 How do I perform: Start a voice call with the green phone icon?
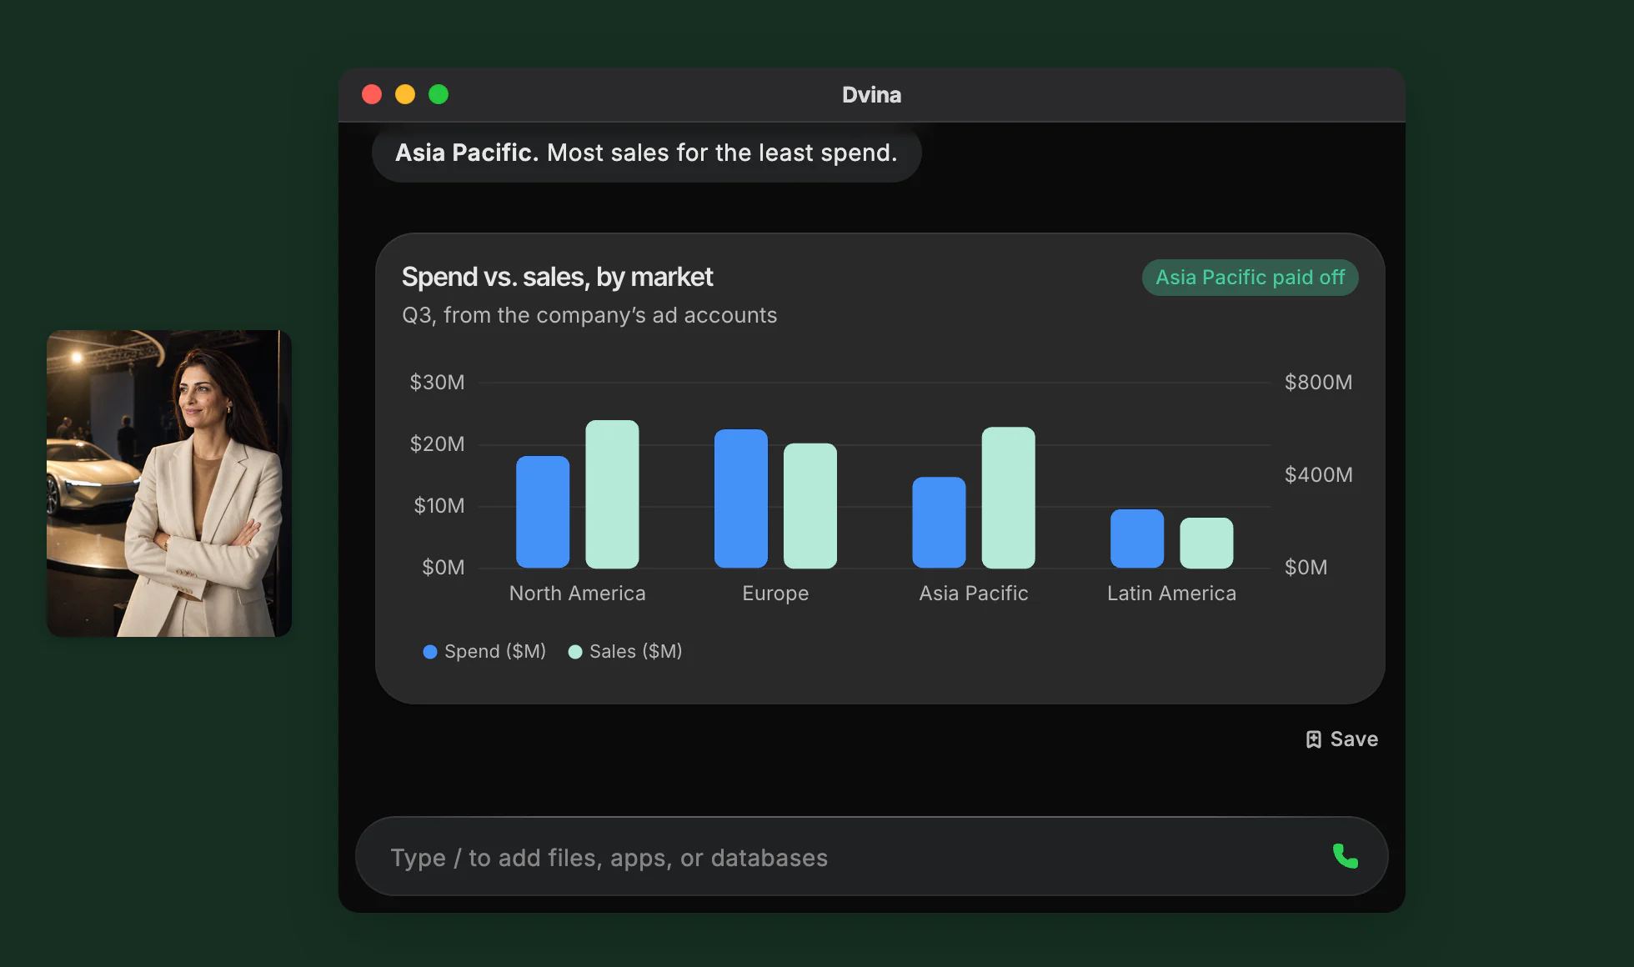click(x=1345, y=856)
